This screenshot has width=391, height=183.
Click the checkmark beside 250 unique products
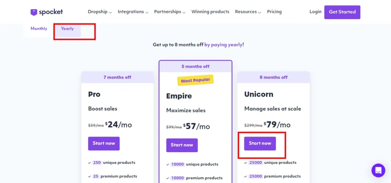(89, 163)
